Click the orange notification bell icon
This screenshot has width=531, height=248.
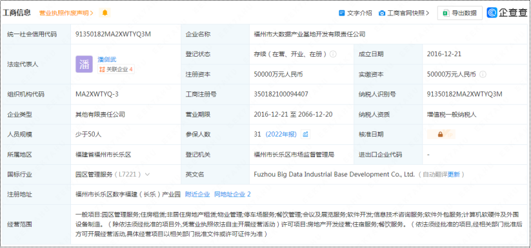(x=105, y=13)
